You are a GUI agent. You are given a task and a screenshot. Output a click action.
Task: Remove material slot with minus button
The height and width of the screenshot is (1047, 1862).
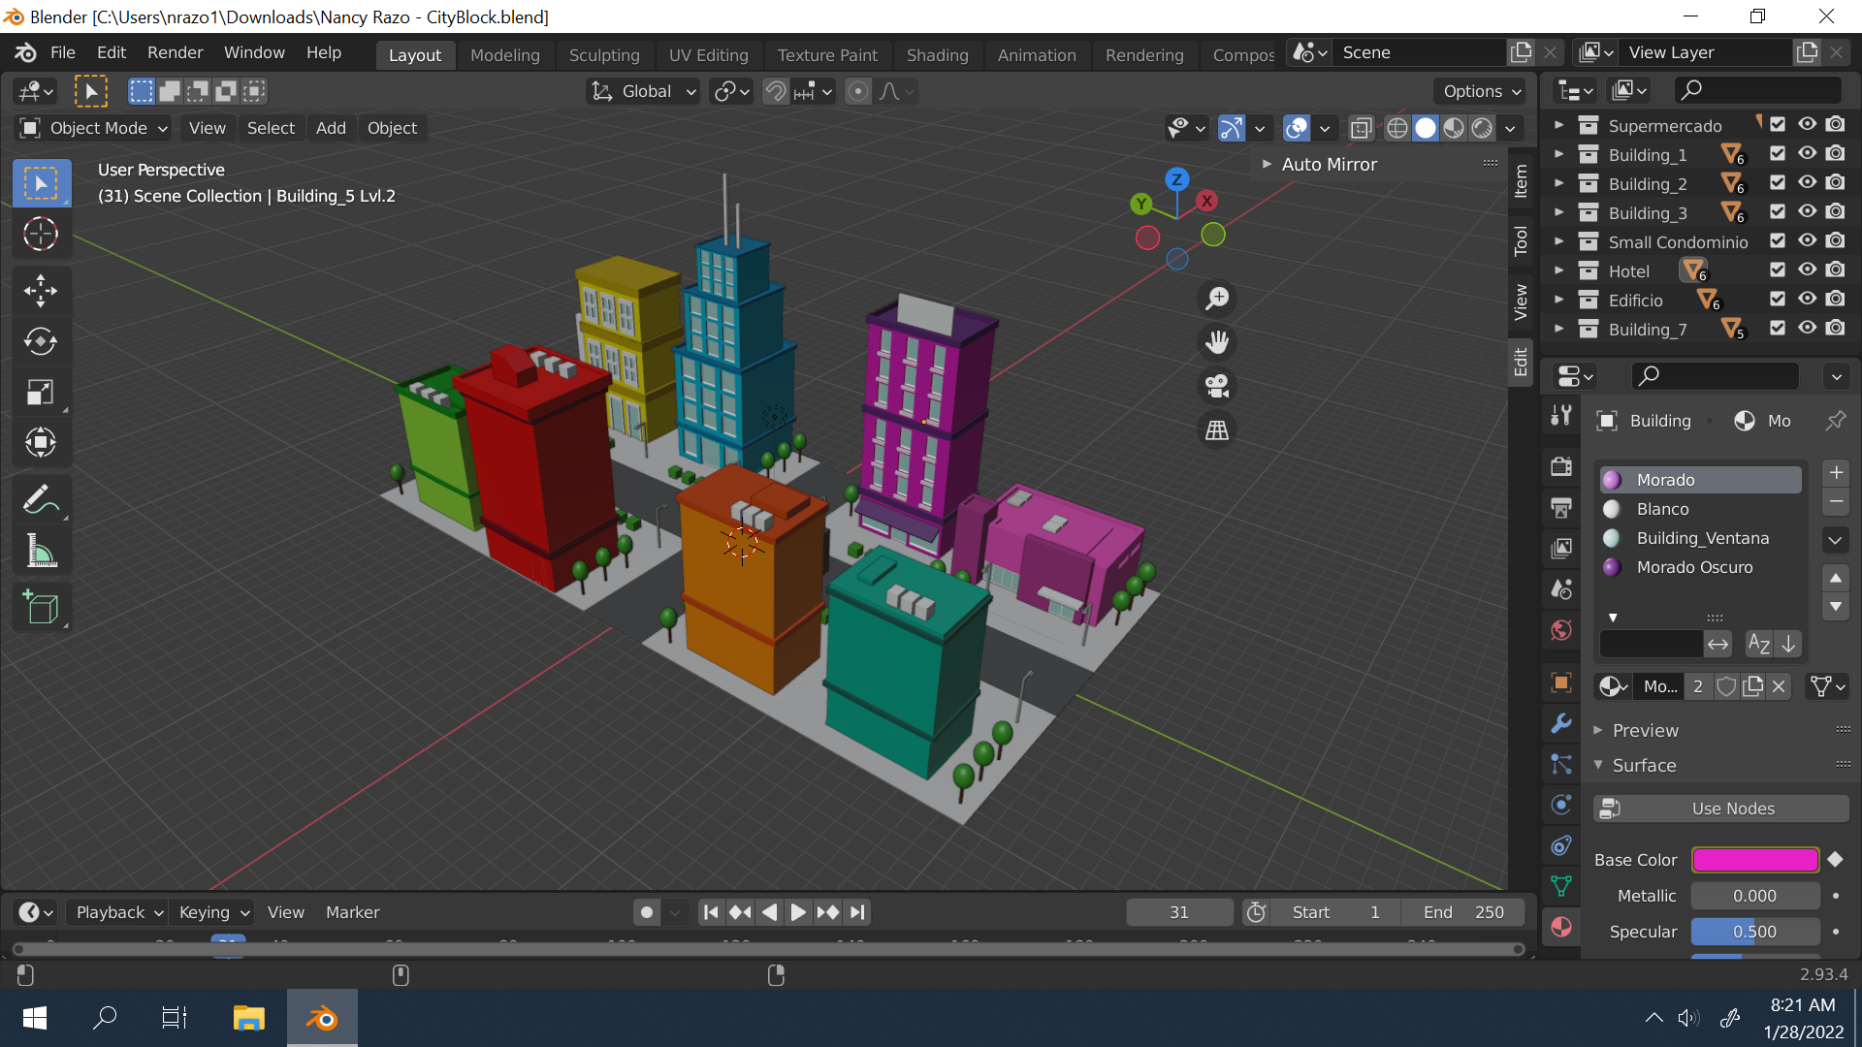click(x=1836, y=502)
